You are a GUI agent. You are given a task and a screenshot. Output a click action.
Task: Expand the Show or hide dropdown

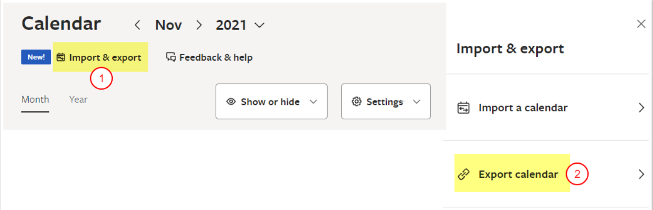click(313, 102)
